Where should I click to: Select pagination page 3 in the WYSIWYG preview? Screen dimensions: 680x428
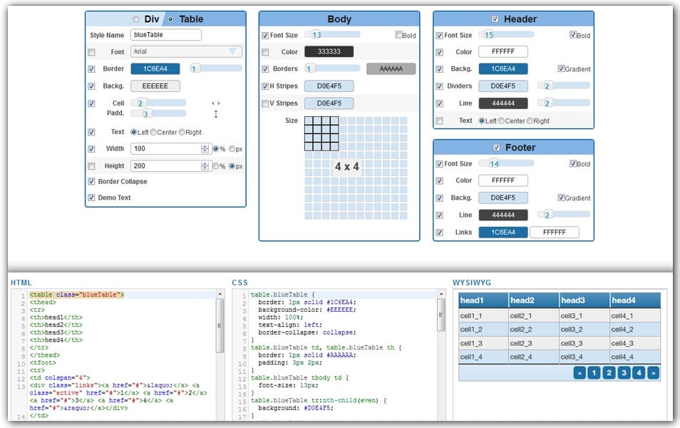624,373
